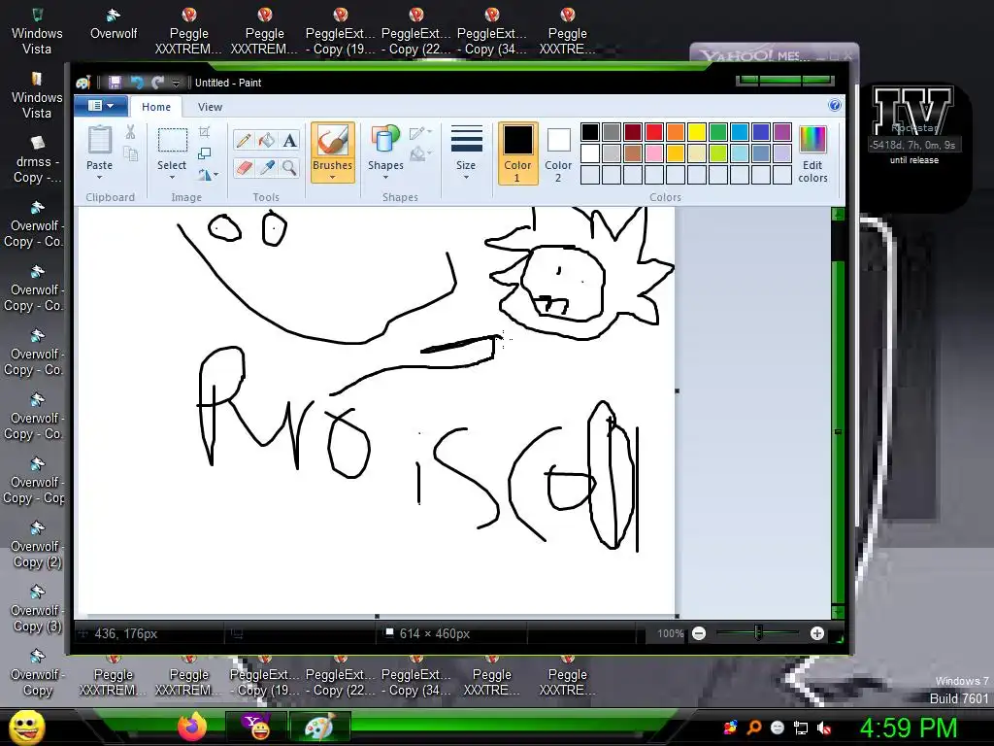Pick the red color swatch
994x746 pixels.
click(x=653, y=131)
